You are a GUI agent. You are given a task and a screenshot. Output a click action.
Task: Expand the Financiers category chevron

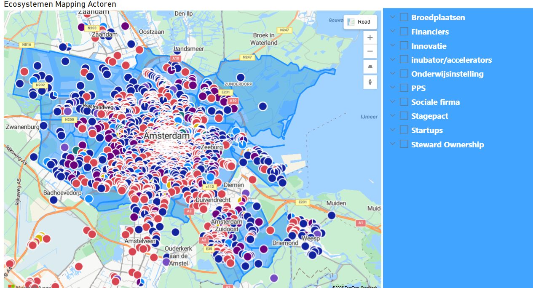point(393,31)
